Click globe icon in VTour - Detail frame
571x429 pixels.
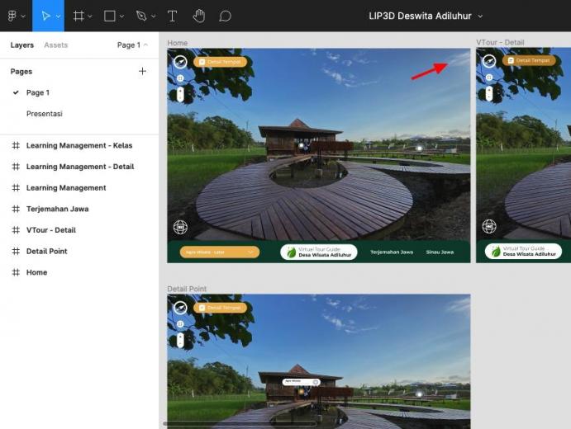(489, 226)
